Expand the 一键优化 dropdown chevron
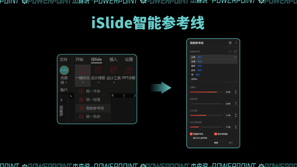The height and width of the screenshot is (167, 297). point(83,82)
